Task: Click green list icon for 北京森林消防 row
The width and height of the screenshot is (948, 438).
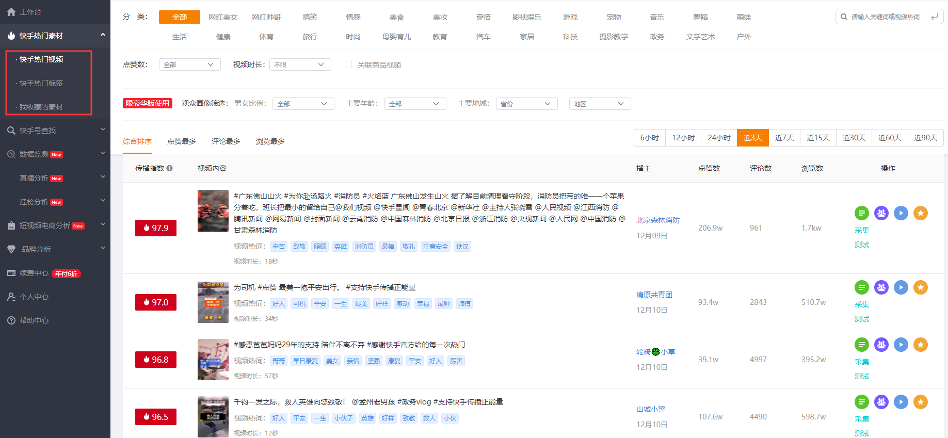Action: click(861, 213)
